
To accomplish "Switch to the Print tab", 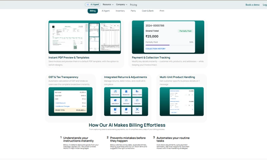I will click(x=162, y=11).
